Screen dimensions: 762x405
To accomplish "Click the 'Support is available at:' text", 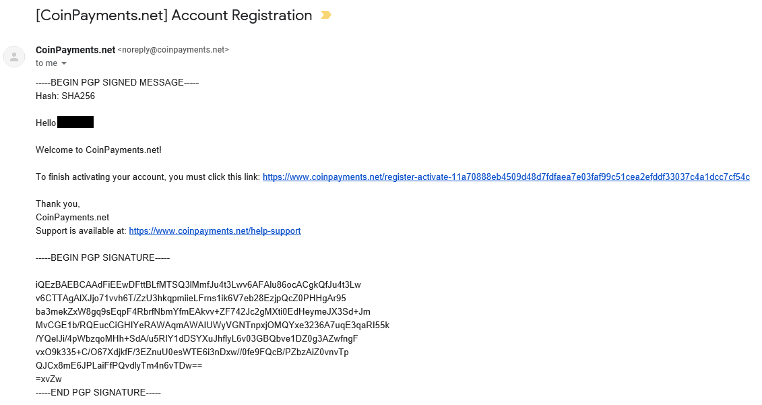I will [x=81, y=230].
